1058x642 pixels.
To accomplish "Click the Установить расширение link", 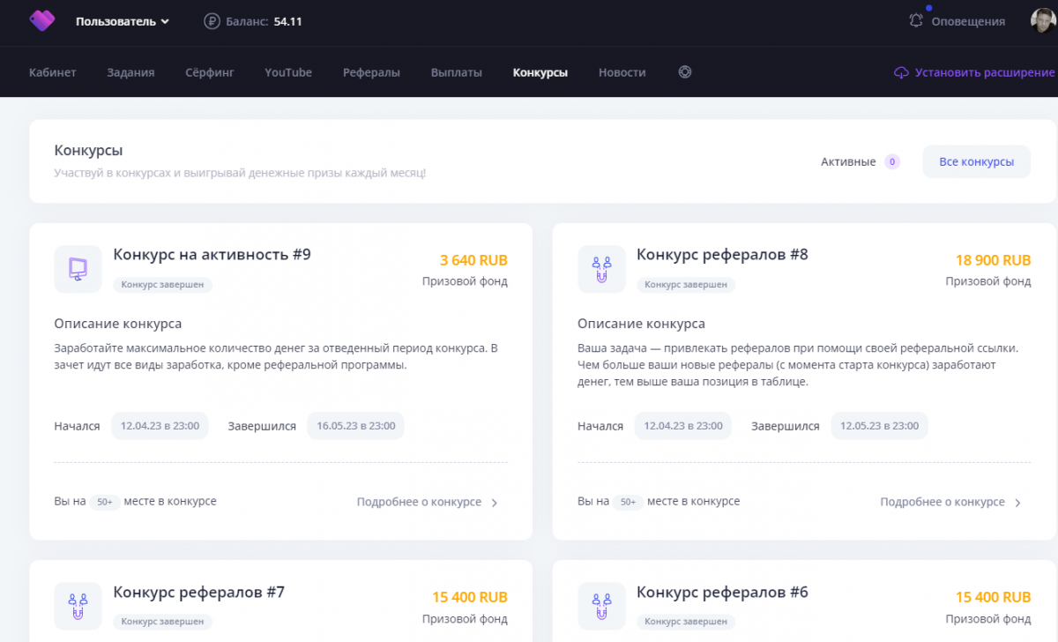I will (x=984, y=72).
